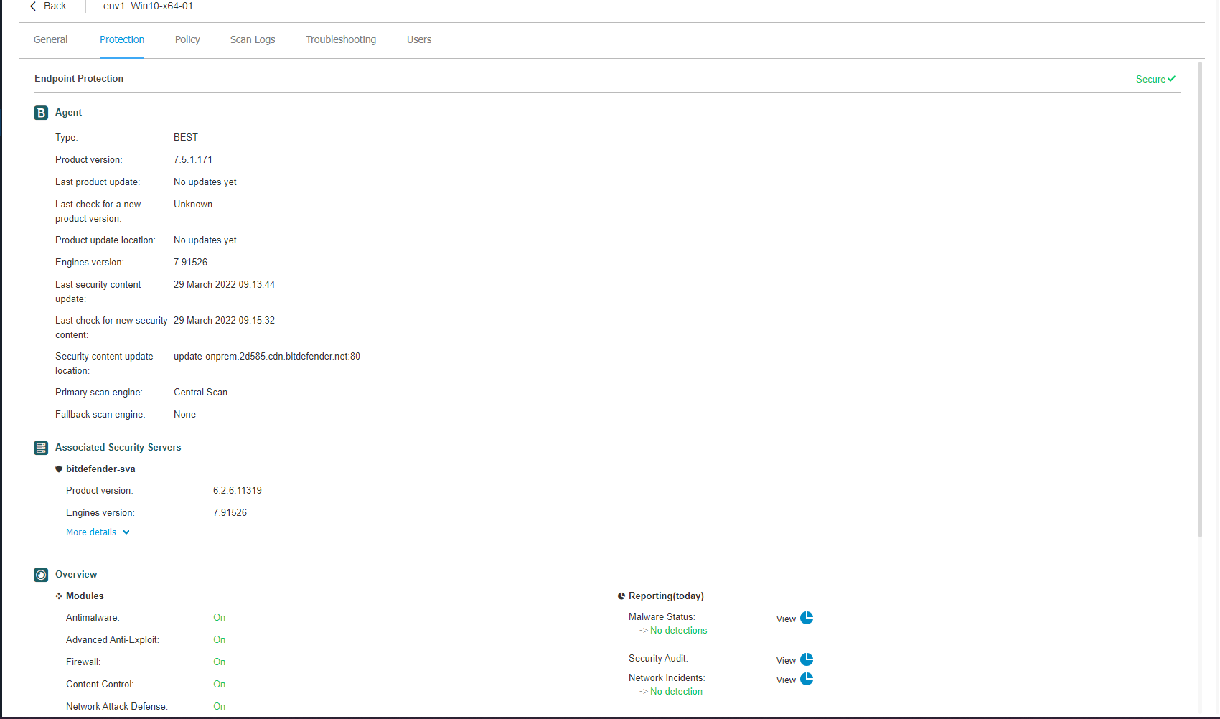Click the Secure status indicator
This screenshot has height=719, width=1220.
[x=1155, y=80]
